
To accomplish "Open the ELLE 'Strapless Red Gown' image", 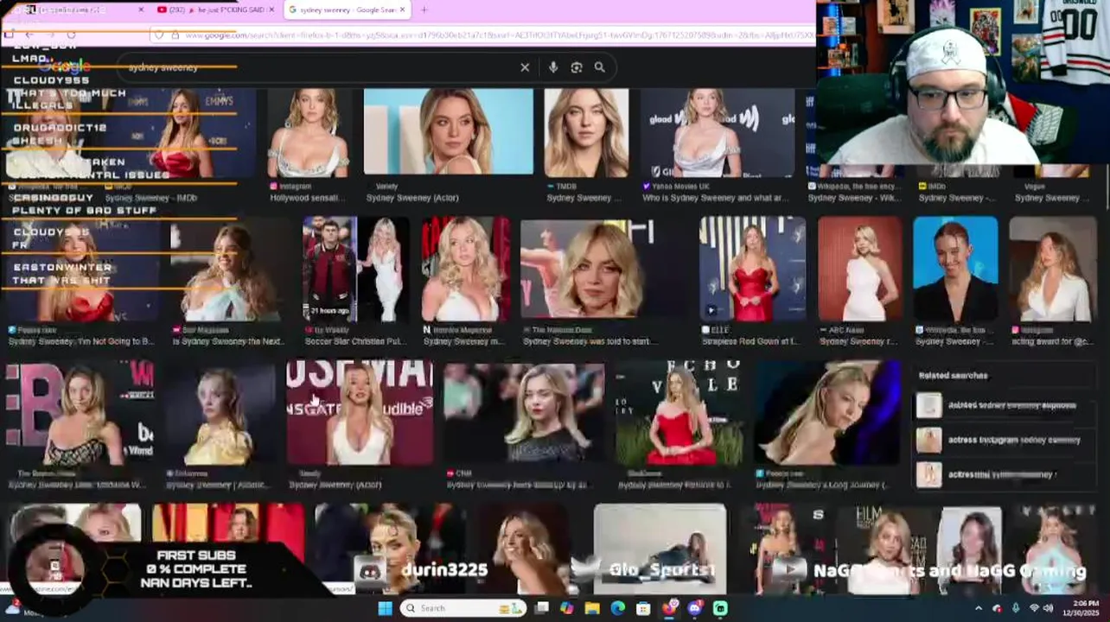I will pyautogui.click(x=753, y=269).
